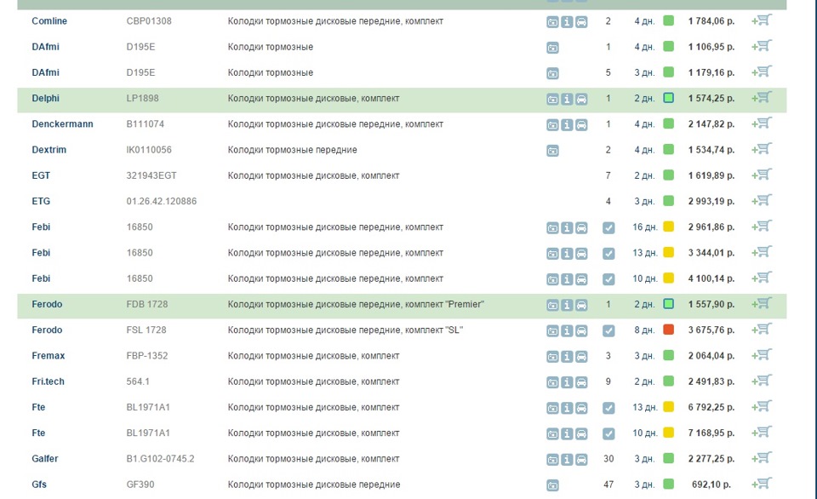Open car applicability icon for Galfer row
The height and width of the screenshot is (499, 817).
pos(581,459)
